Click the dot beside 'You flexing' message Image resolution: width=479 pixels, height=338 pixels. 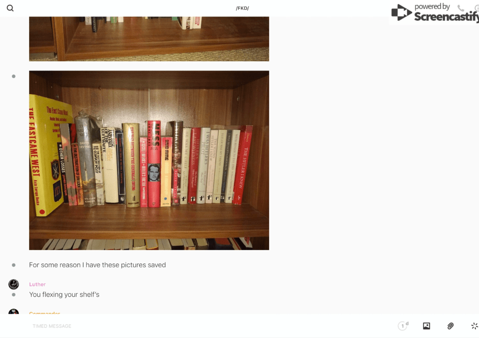(14, 295)
